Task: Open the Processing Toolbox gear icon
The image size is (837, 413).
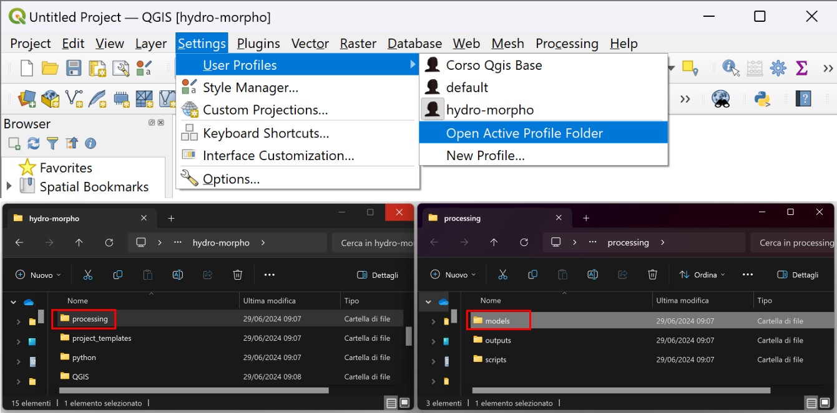Action: pyautogui.click(x=778, y=68)
